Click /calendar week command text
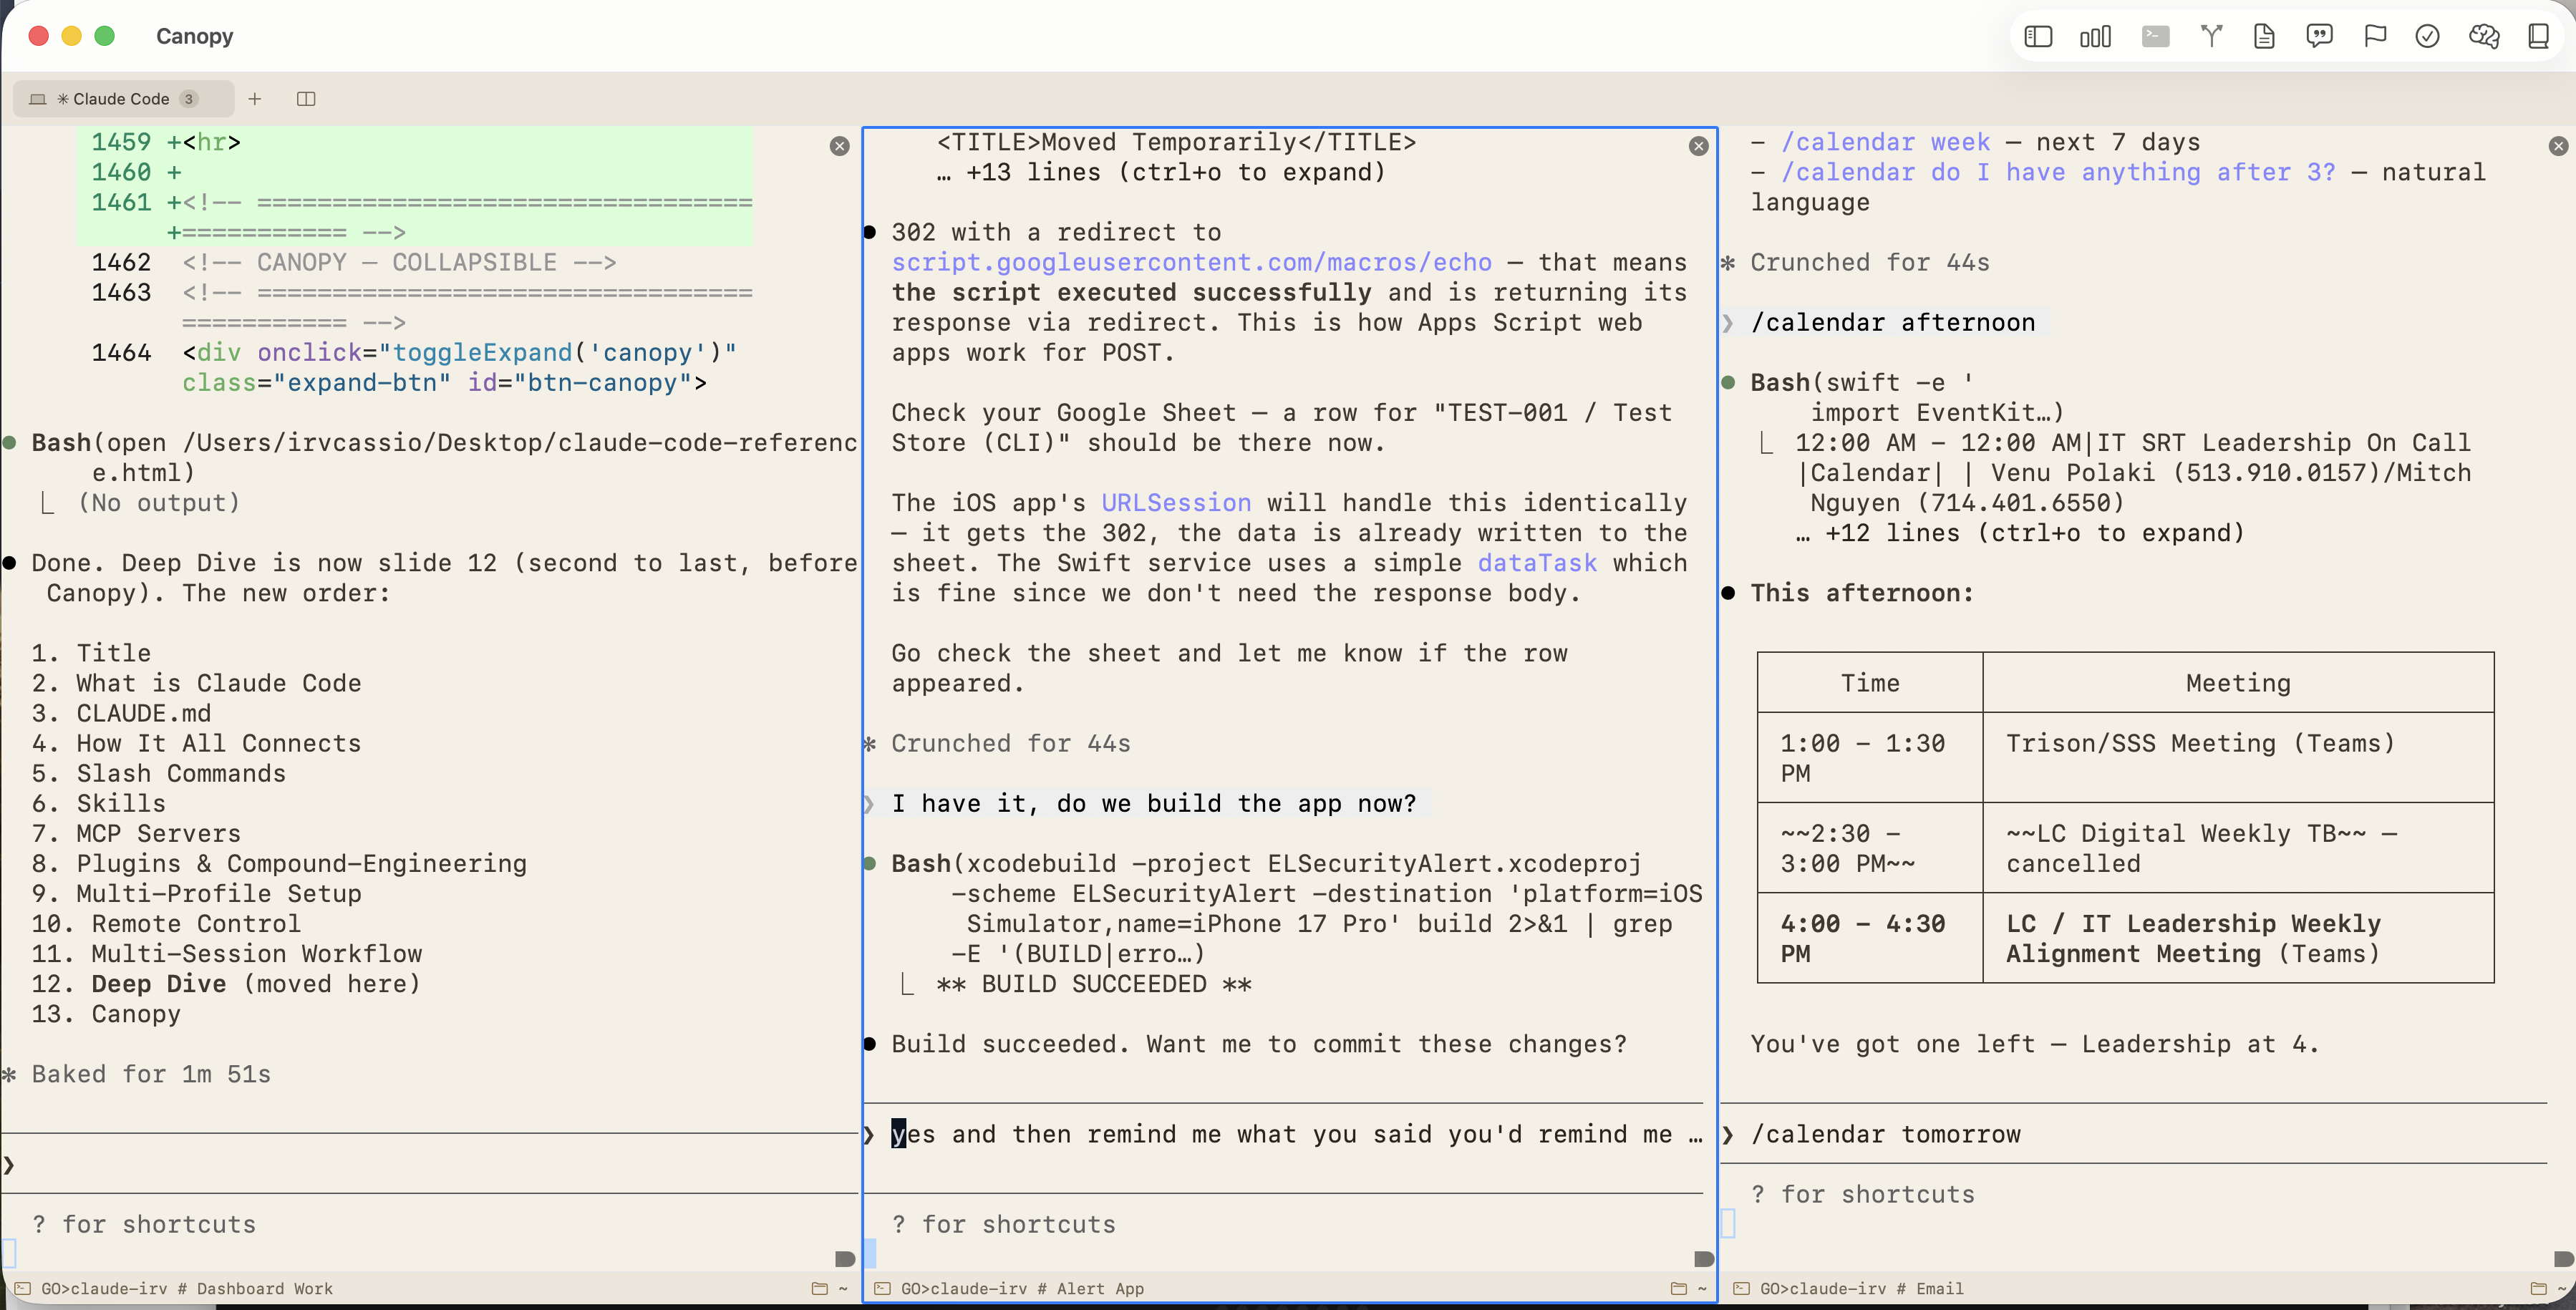2576x1310 pixels. click(1885, 142)
